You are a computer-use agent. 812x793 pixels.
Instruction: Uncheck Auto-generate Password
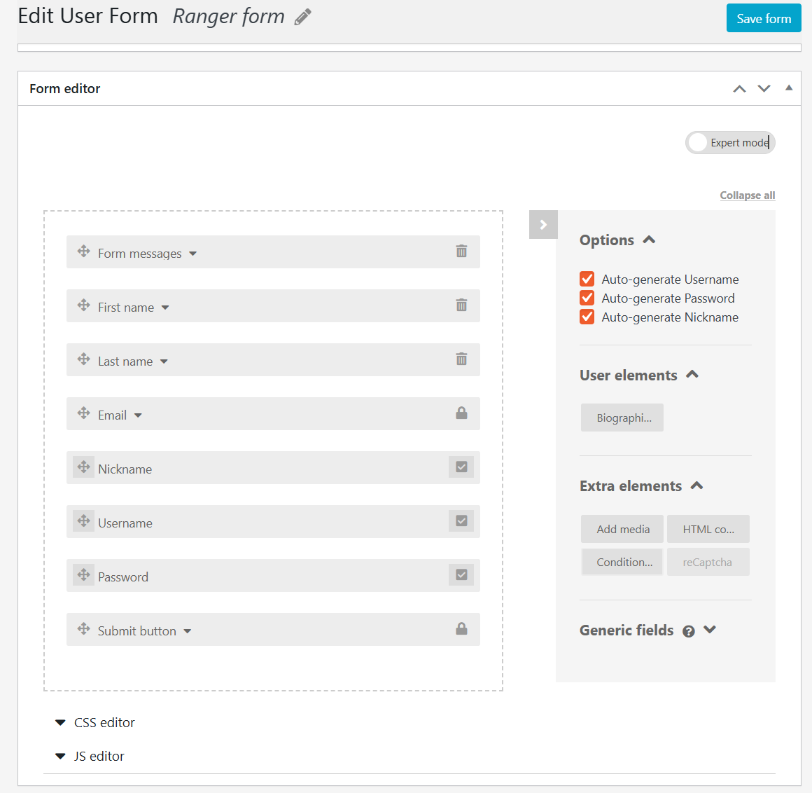(587, 298)
